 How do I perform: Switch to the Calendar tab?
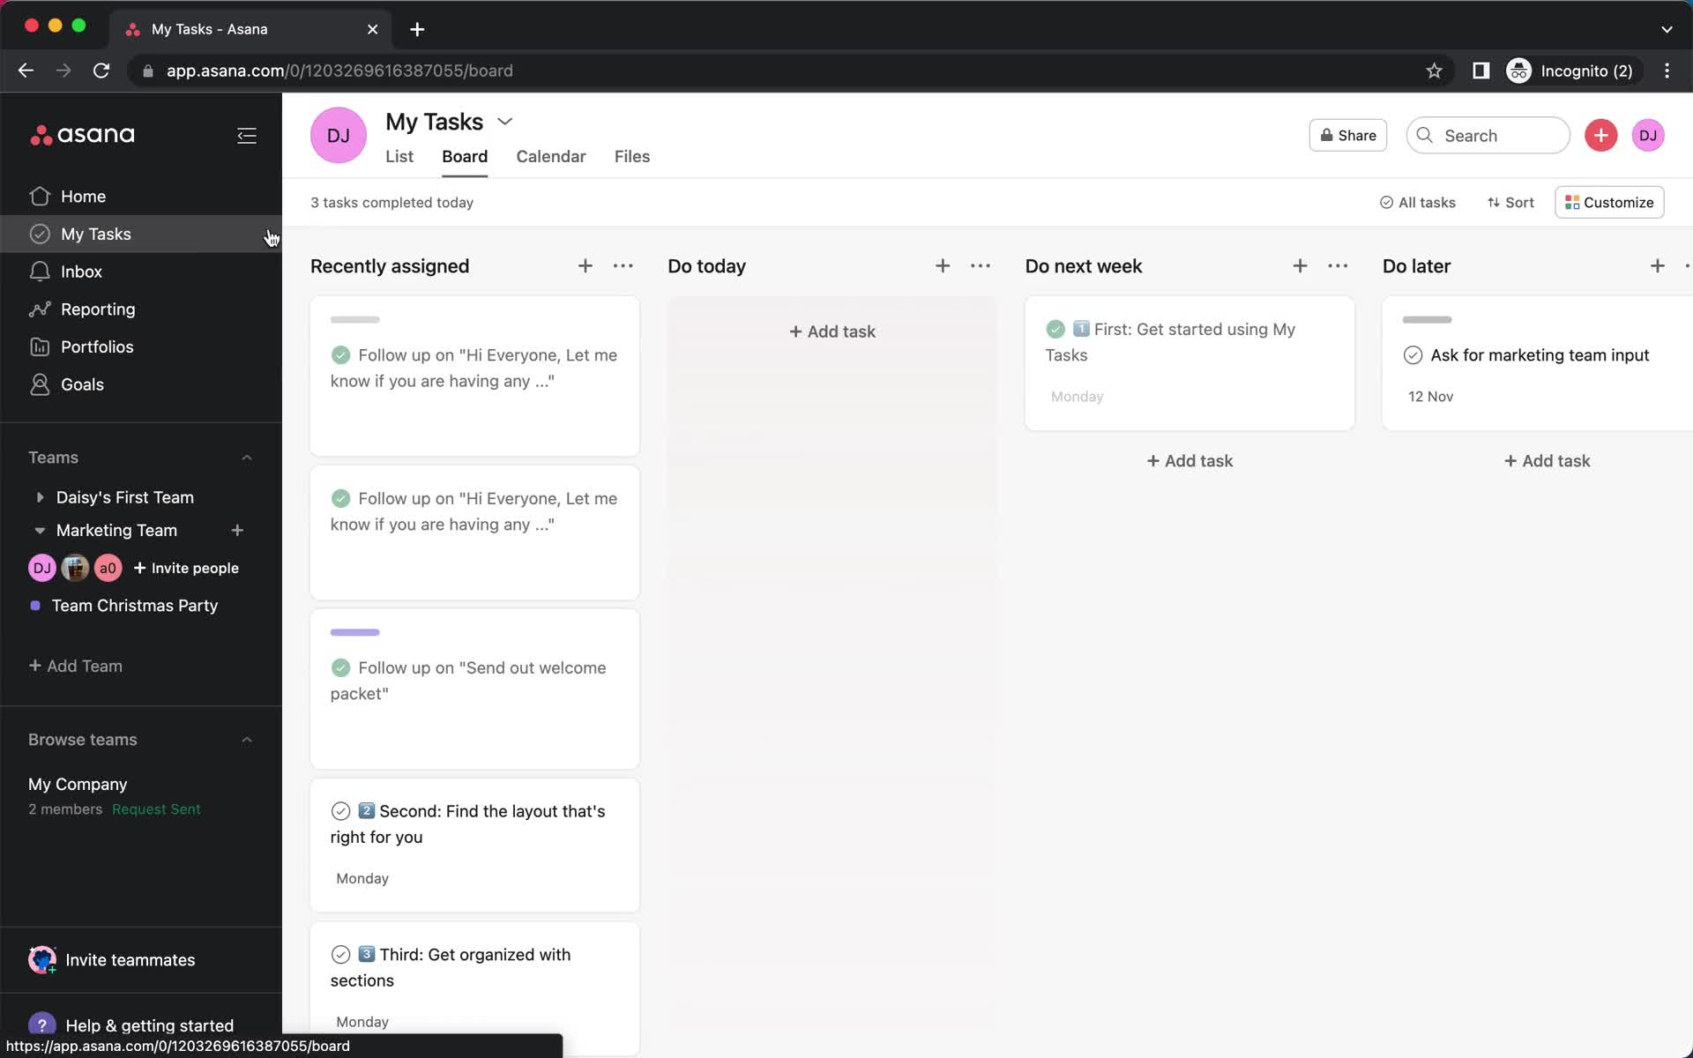[x=551, y=156]
